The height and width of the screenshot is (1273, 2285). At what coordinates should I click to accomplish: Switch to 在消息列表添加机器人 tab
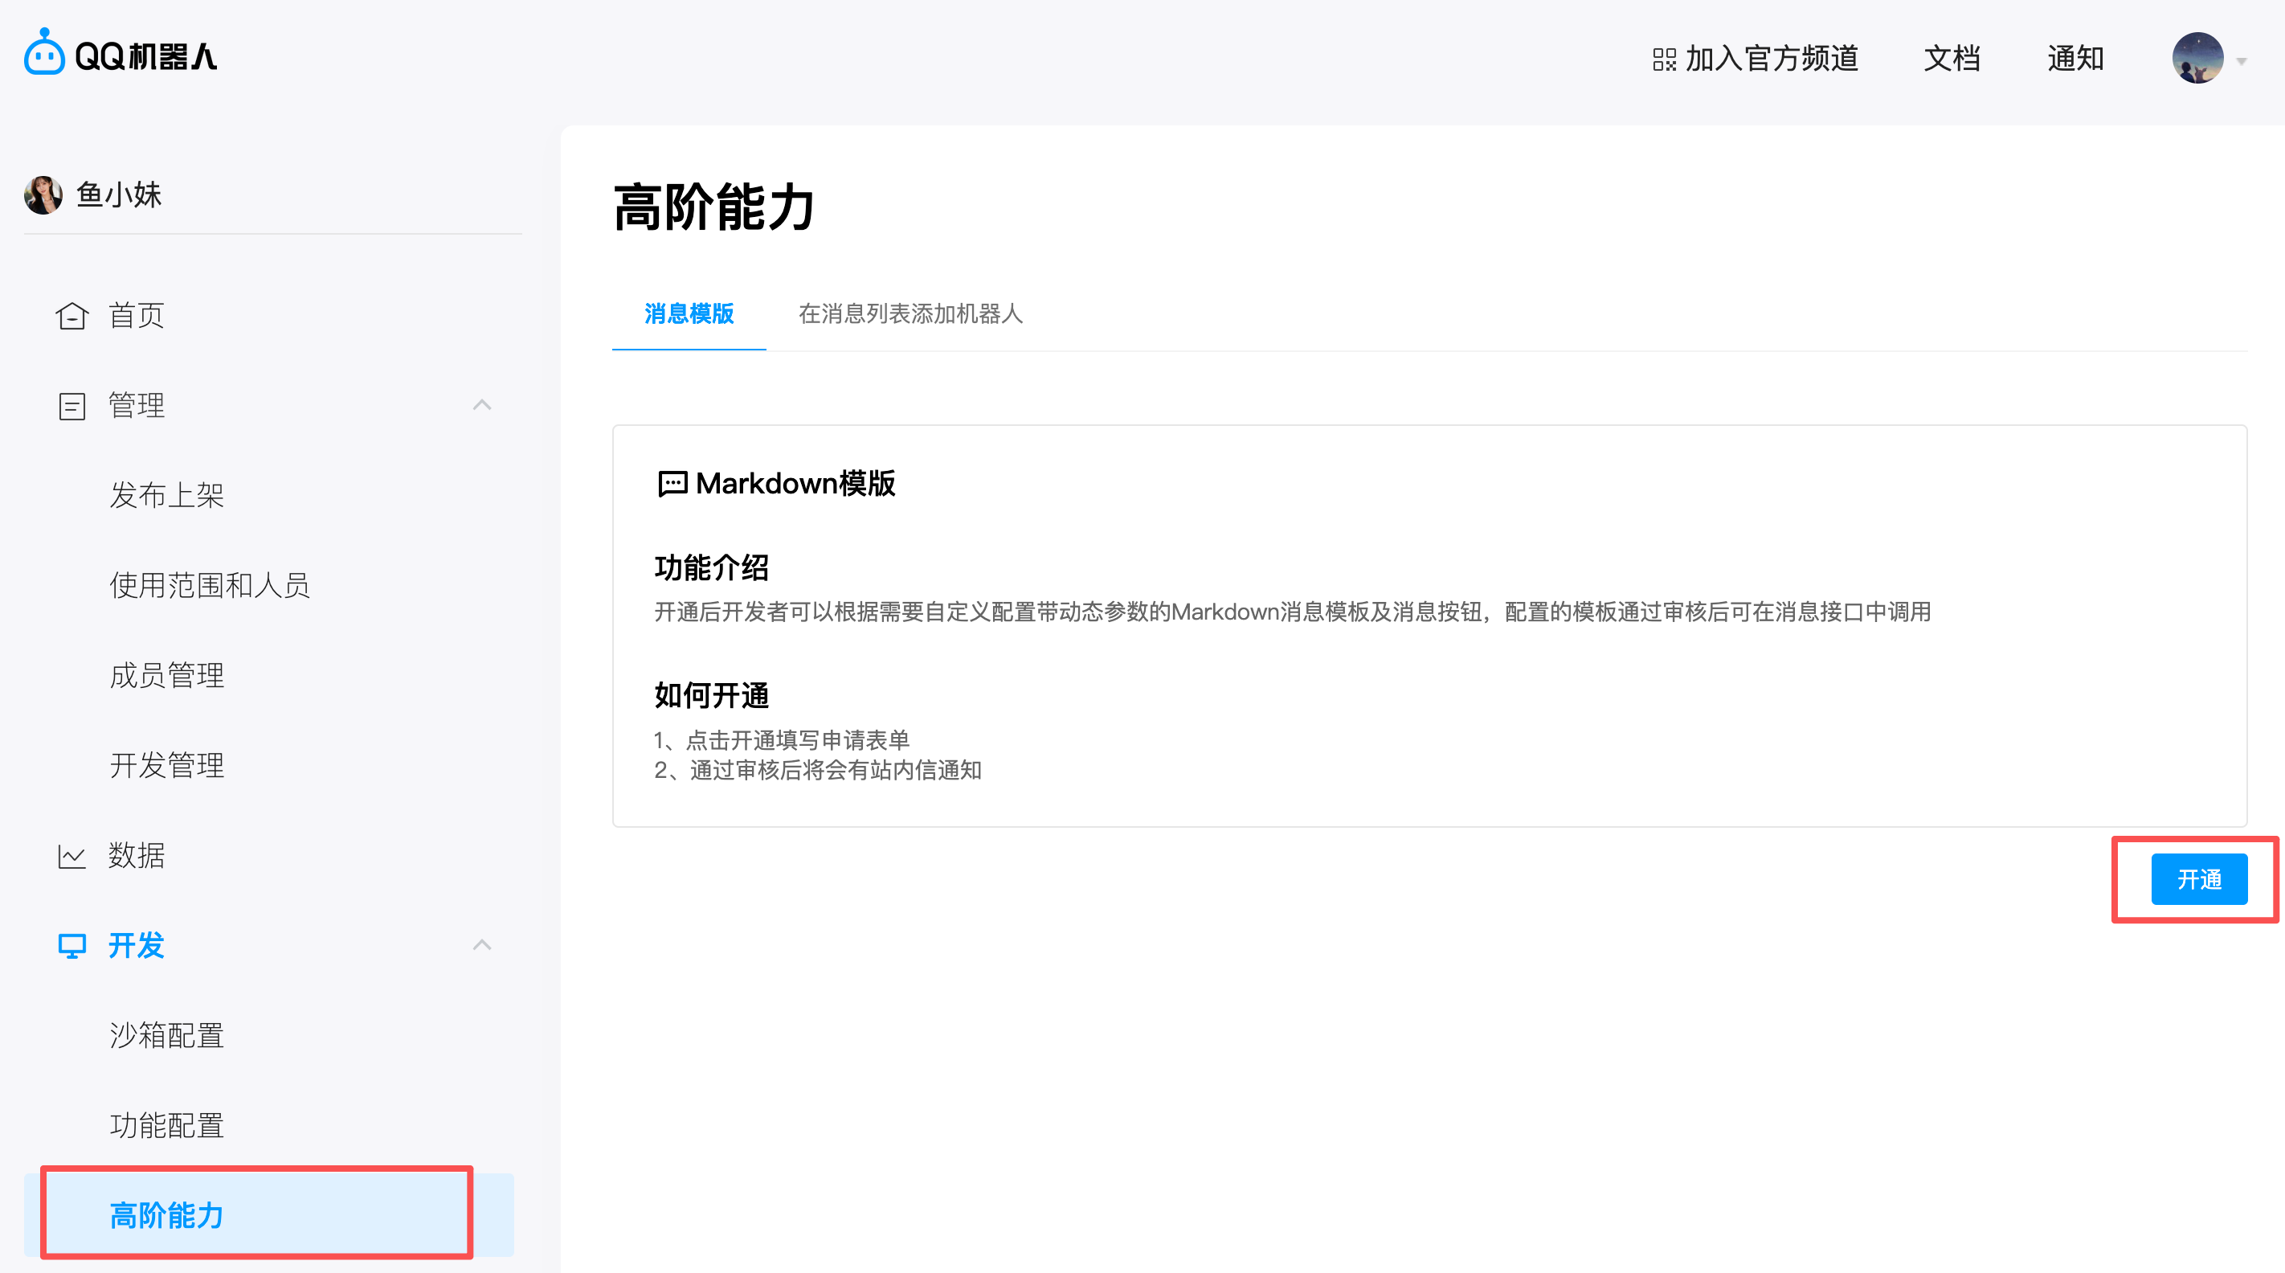[910, 314]
